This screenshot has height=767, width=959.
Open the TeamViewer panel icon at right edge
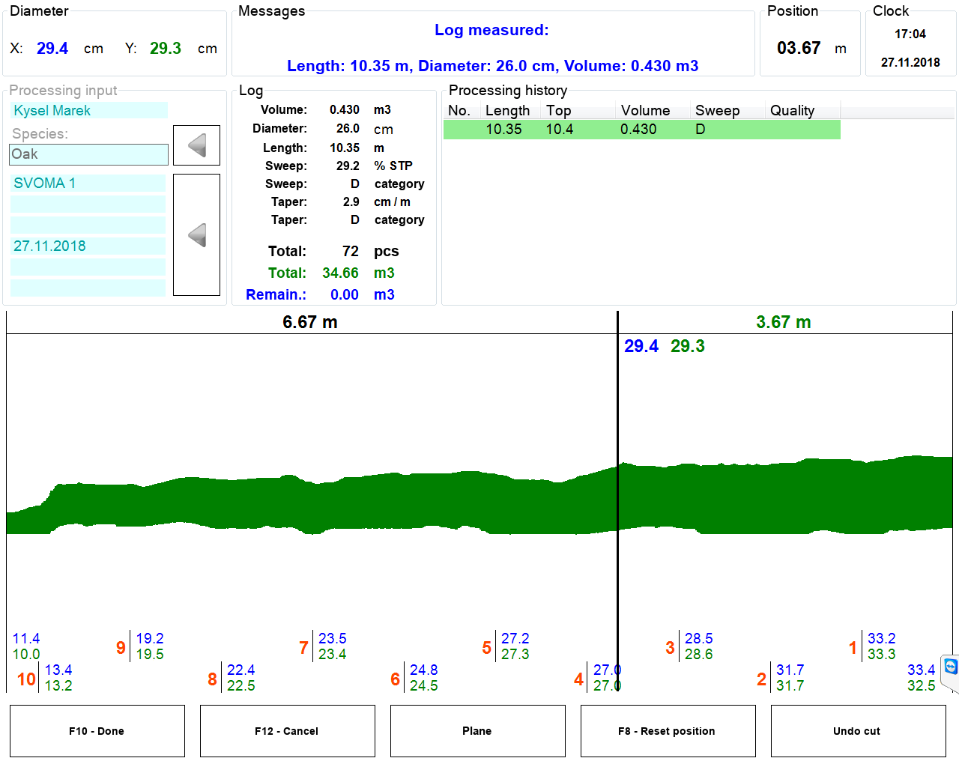tap(951, 667)
